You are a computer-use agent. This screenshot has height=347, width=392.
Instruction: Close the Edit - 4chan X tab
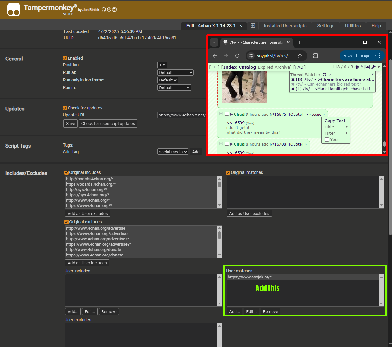click(241, 26)
